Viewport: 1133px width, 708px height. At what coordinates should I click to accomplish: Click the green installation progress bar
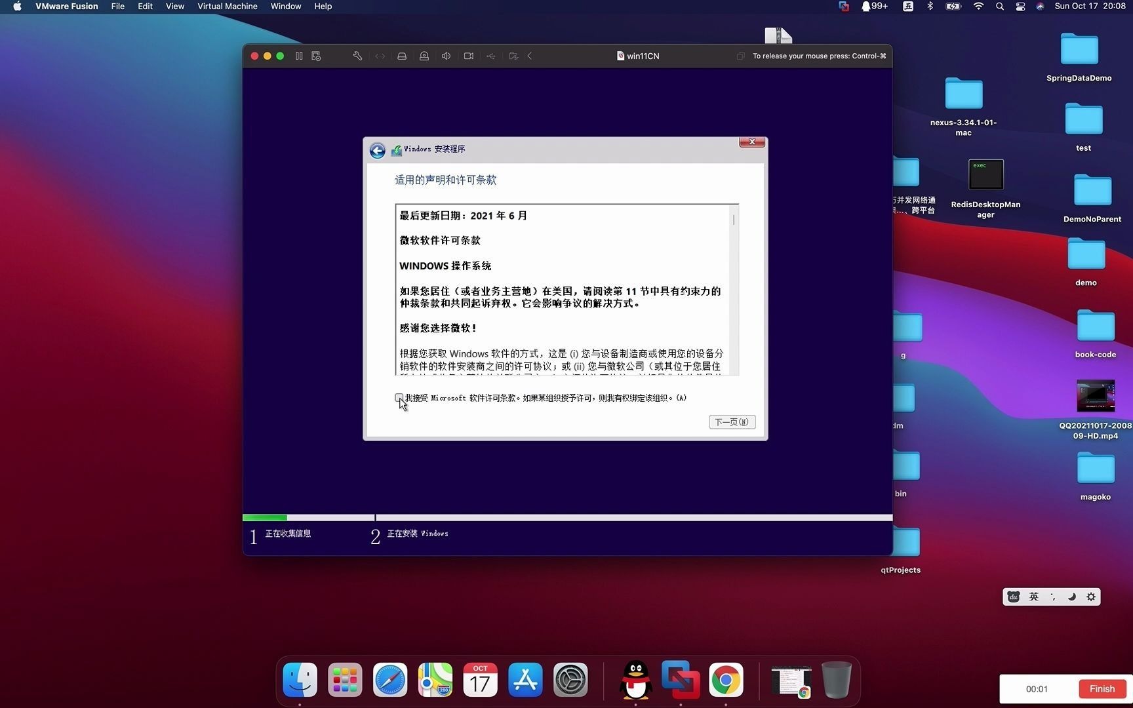click(x=265, y=518)
